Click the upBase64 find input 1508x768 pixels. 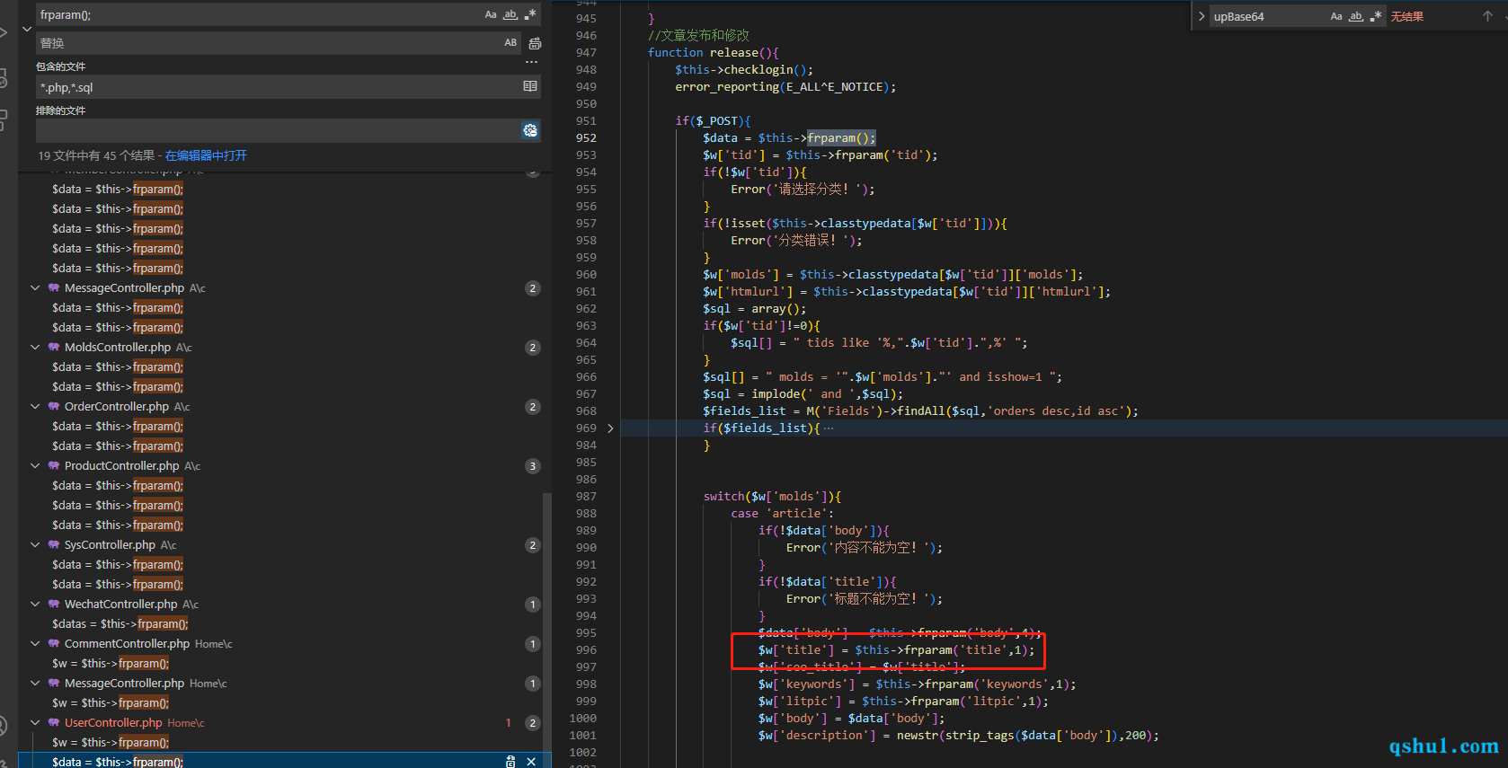pos(1267,16)
